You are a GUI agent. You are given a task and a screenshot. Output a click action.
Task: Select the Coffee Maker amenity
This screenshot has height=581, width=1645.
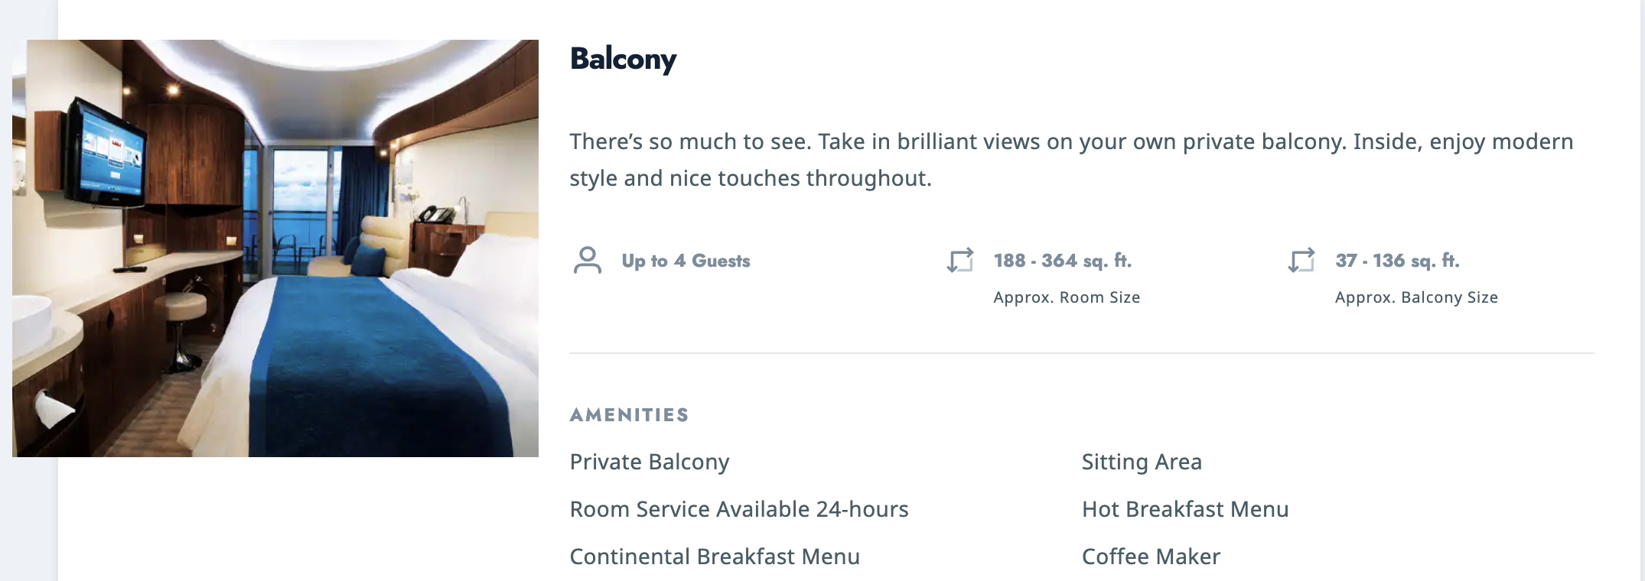click(1151, 557)
